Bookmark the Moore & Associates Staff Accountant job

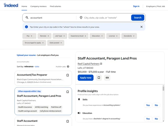pos(67,121)
